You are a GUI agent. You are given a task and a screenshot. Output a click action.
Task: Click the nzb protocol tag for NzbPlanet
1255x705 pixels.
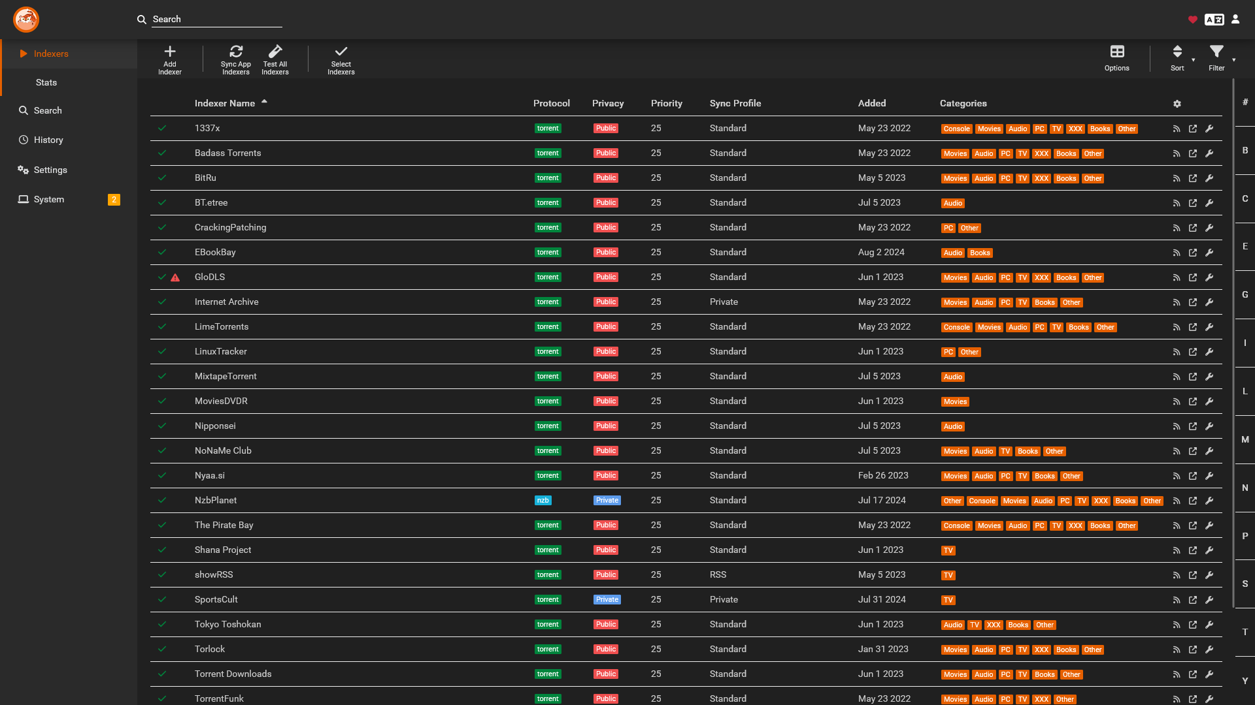tap(543, 501)
